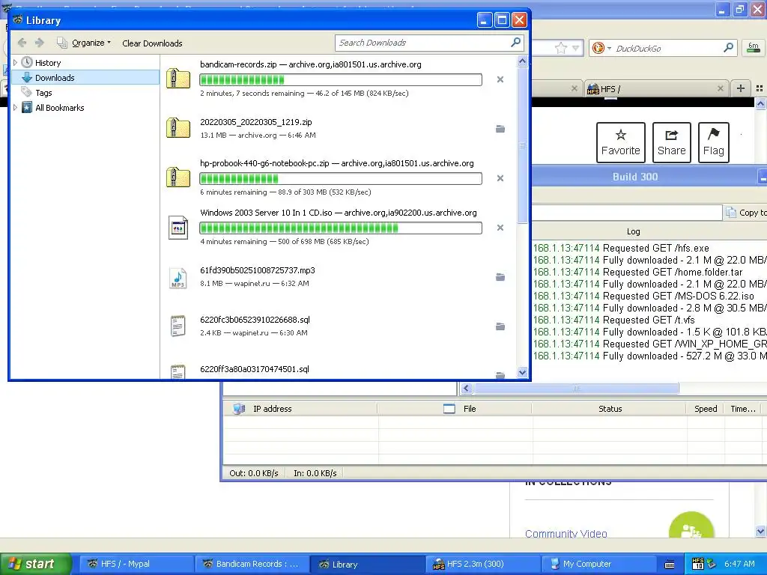Click the 6220ff3a80a03170474501.sql file name

click(255, 368)
